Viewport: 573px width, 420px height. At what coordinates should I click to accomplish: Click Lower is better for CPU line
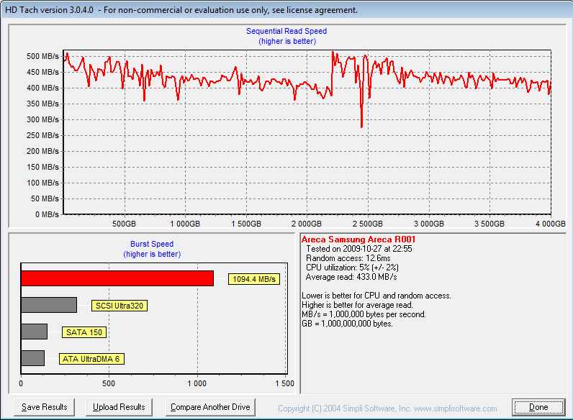pos(376,296)
